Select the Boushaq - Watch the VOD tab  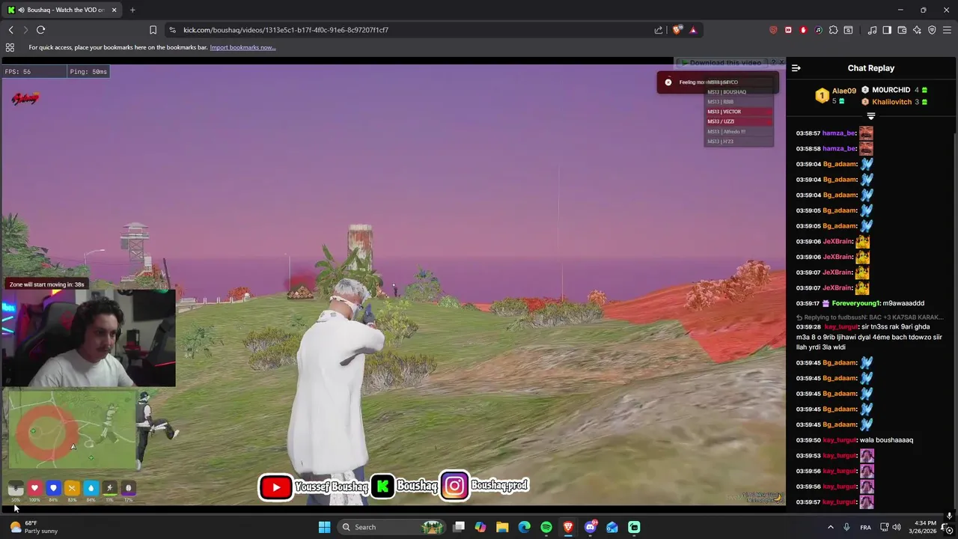pos(61,10)
